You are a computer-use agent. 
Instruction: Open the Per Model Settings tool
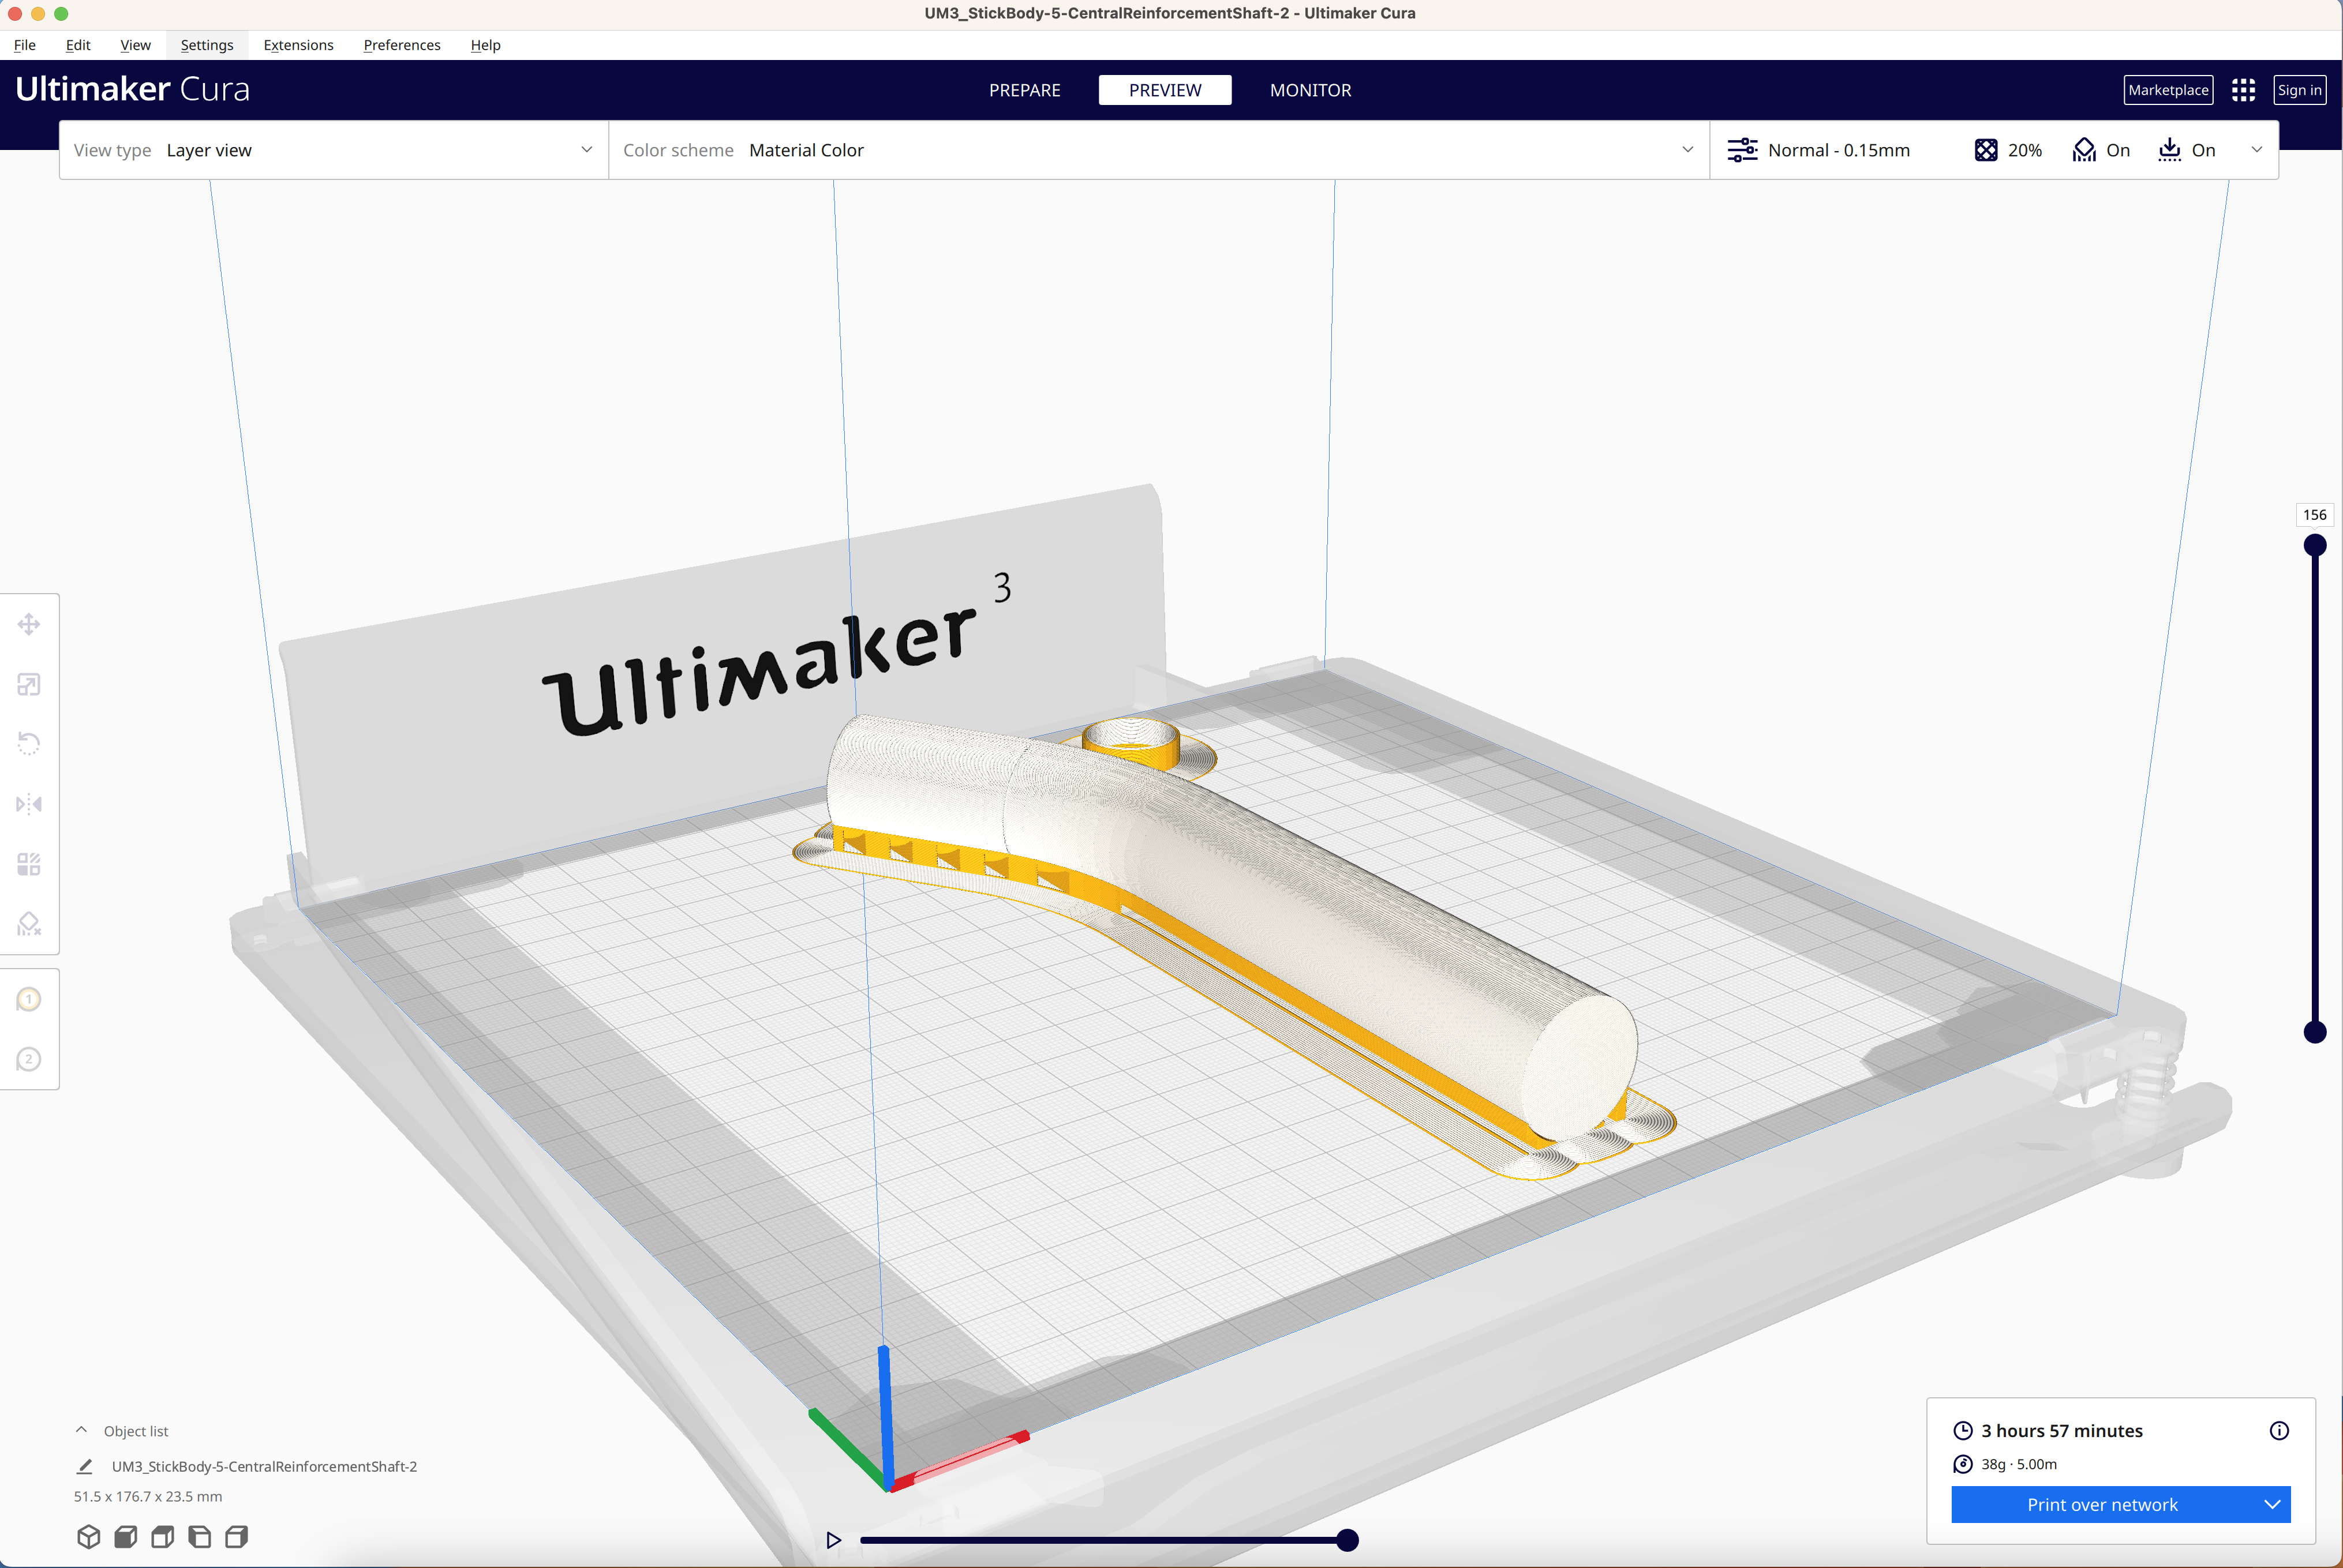[29, 864]
